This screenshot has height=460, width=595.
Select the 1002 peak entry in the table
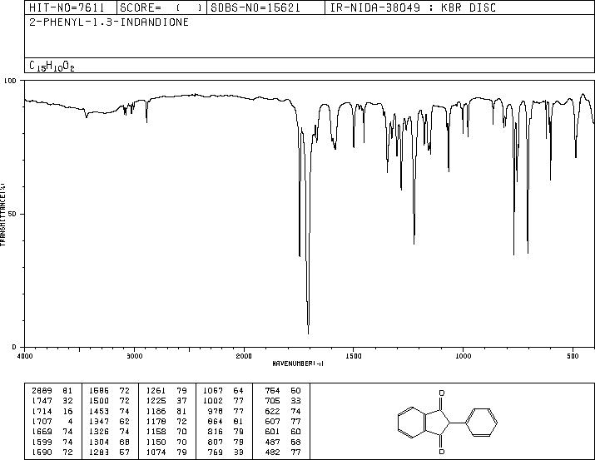(x=223, y=401)
